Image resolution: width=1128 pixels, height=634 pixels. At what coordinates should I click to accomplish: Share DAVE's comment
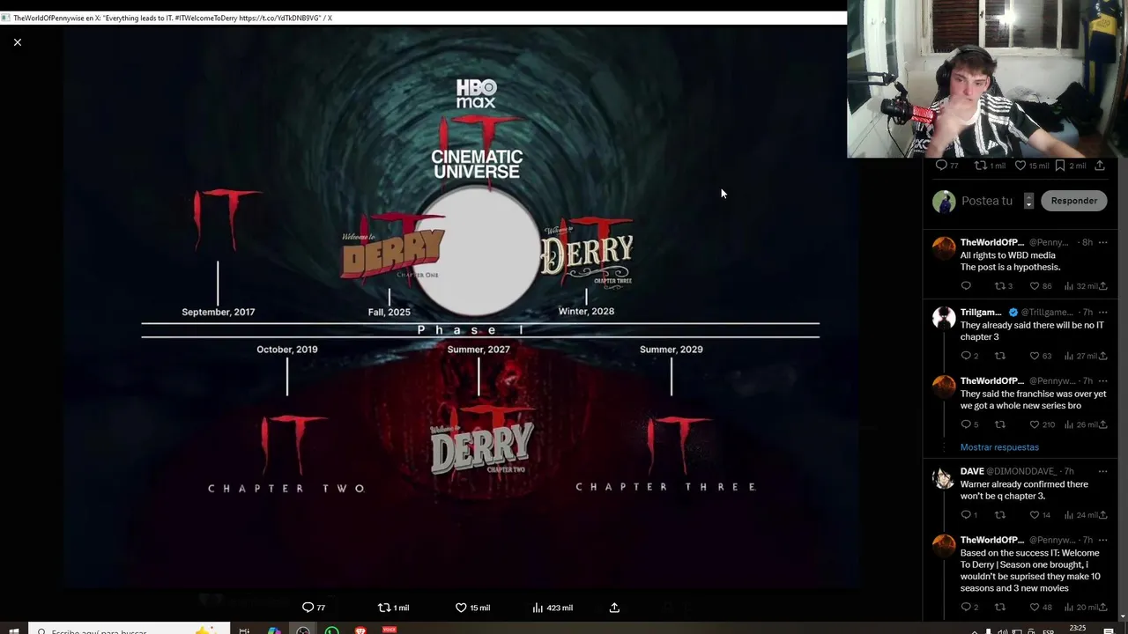[x=1103, y=515]
